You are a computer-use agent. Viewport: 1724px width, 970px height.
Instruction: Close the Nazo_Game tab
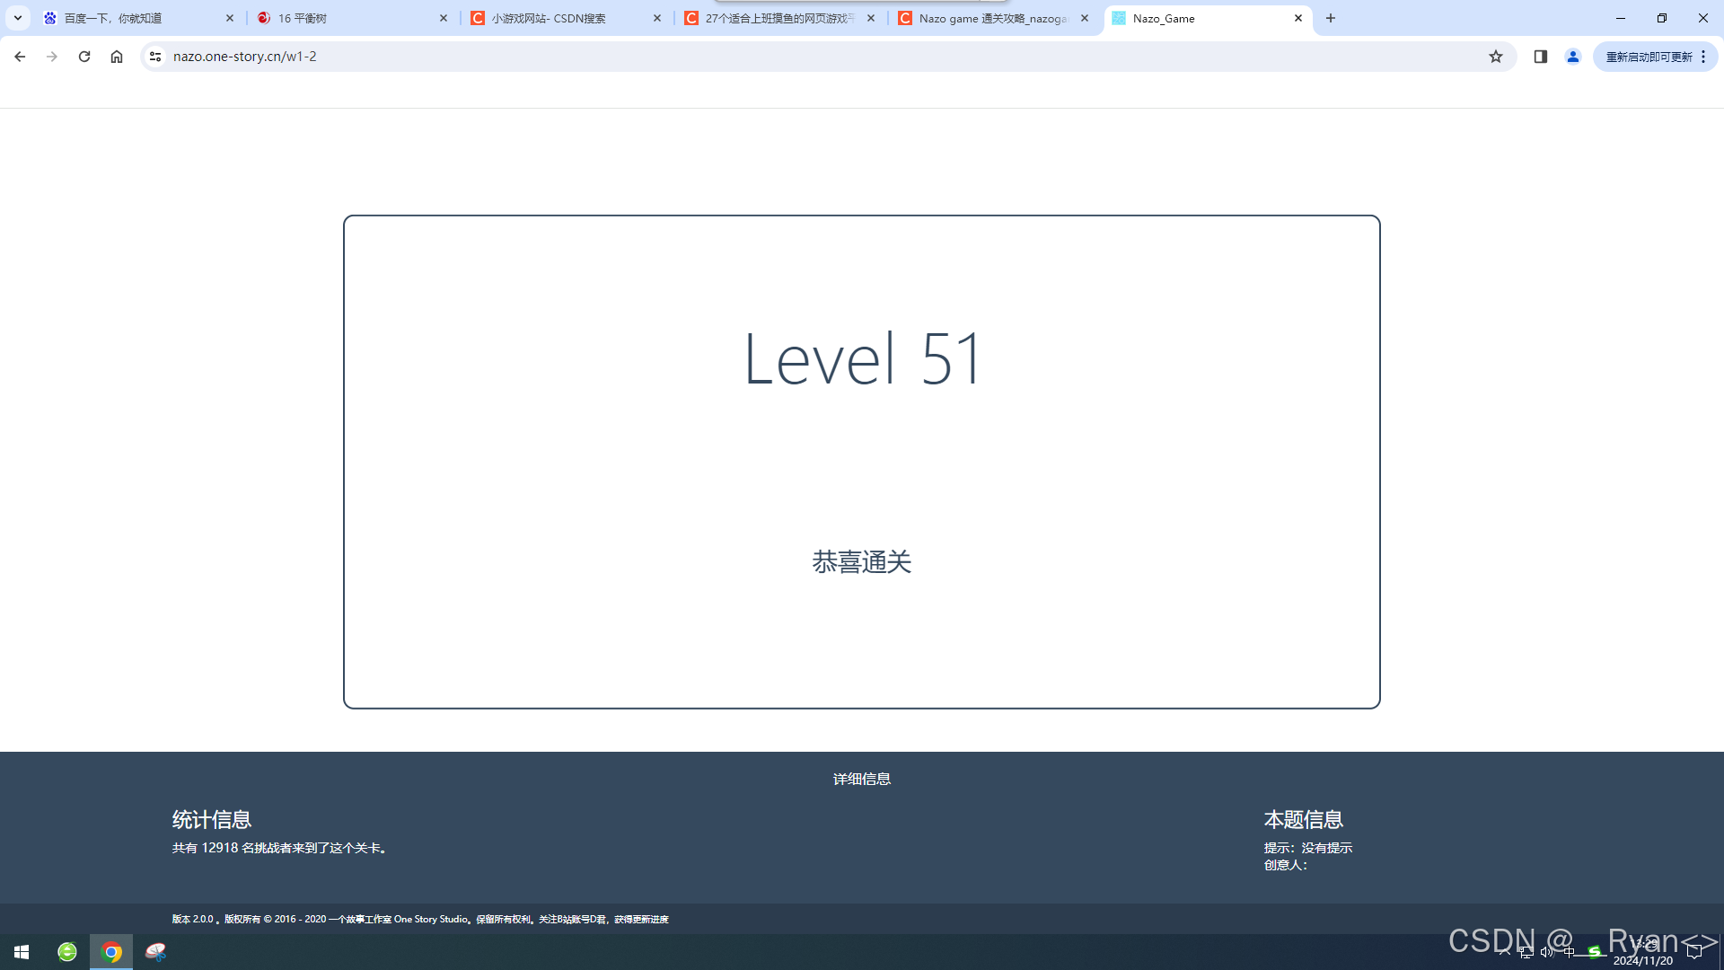(1297, 18)
